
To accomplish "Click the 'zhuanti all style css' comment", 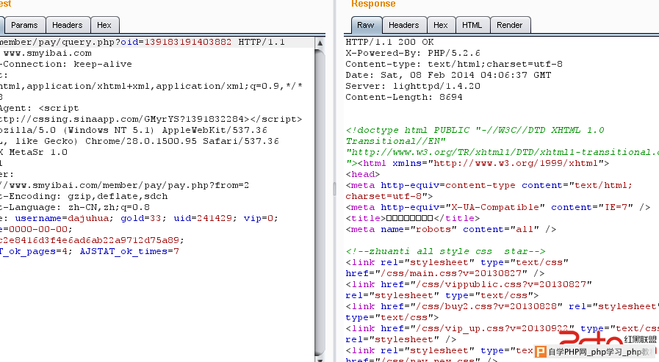I will pyautogui.click(x=445, y=252).
